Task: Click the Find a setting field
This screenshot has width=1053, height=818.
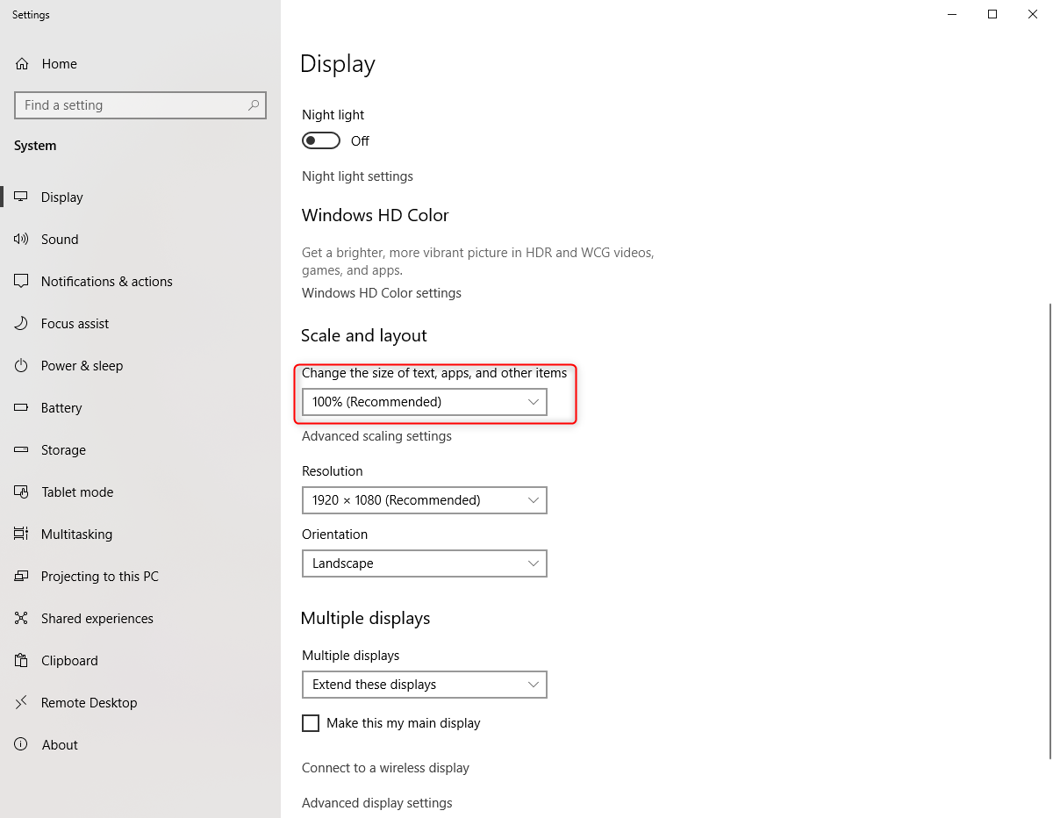Action: (x=132, y=105)
